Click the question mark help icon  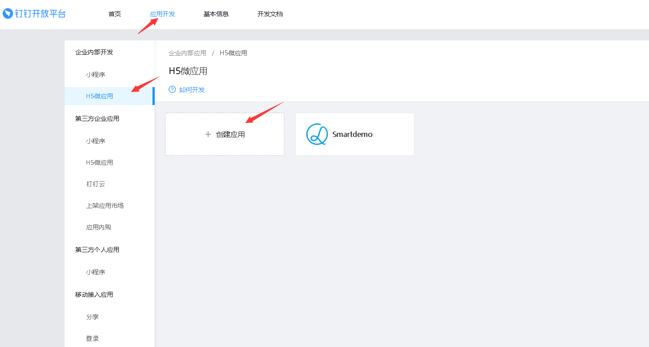[172, 89]
